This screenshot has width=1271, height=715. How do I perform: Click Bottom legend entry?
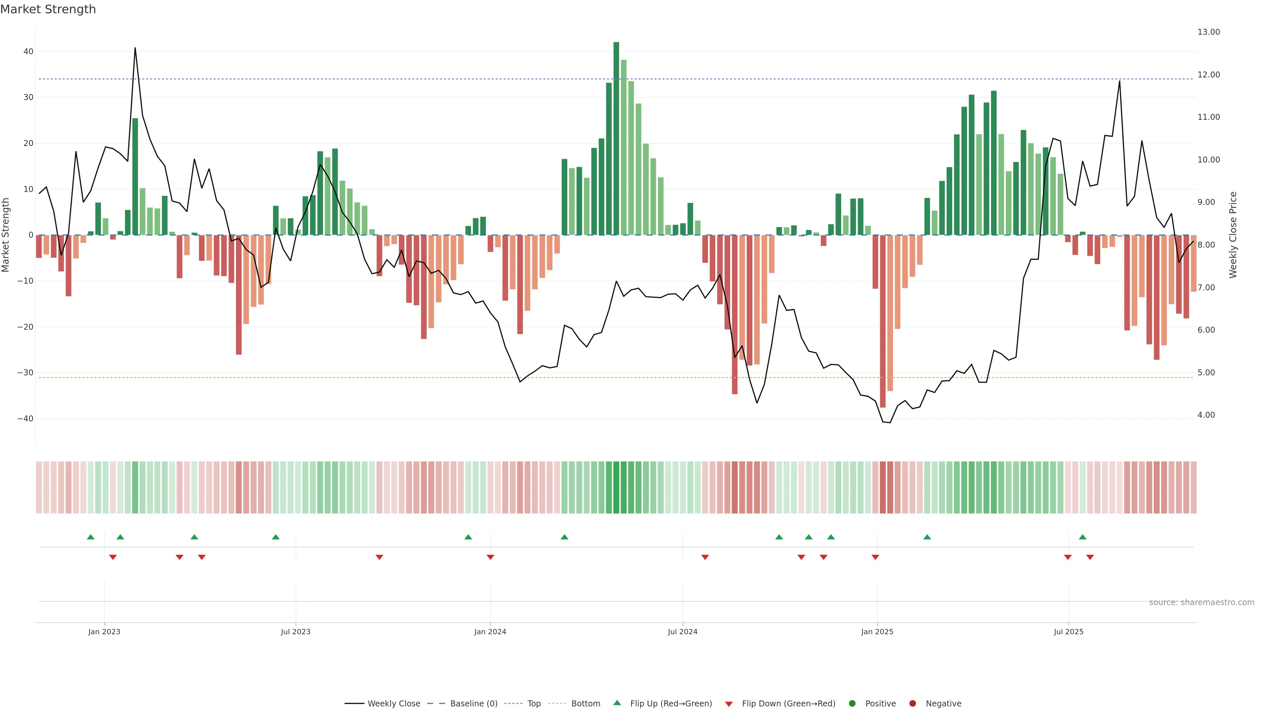585,704
